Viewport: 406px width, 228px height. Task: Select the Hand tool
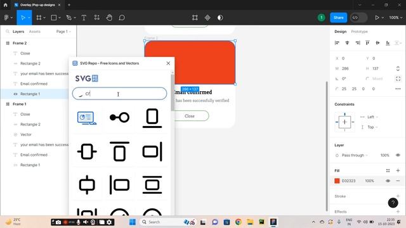click(x=109, y=18)
